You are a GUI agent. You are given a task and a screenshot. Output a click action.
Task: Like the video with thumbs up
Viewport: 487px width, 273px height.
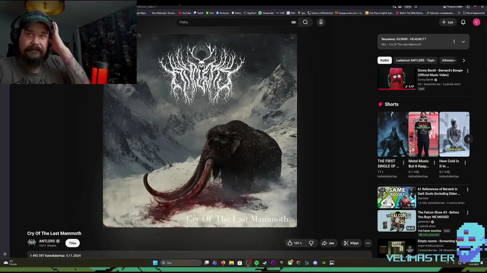(295, 243)
